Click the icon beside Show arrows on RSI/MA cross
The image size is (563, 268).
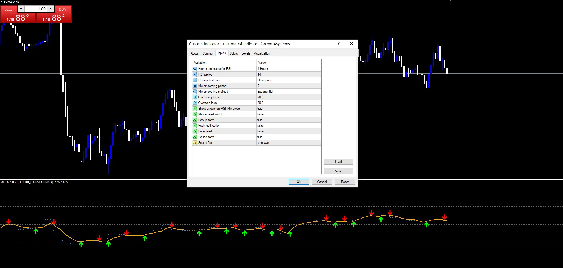click(195, 109)
